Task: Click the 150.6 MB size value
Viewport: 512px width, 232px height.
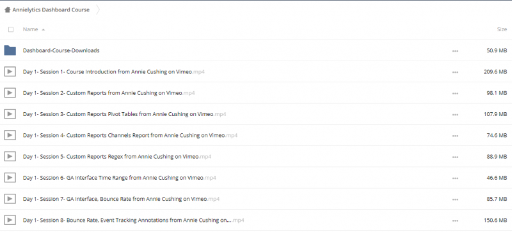Action: [495, 220]
